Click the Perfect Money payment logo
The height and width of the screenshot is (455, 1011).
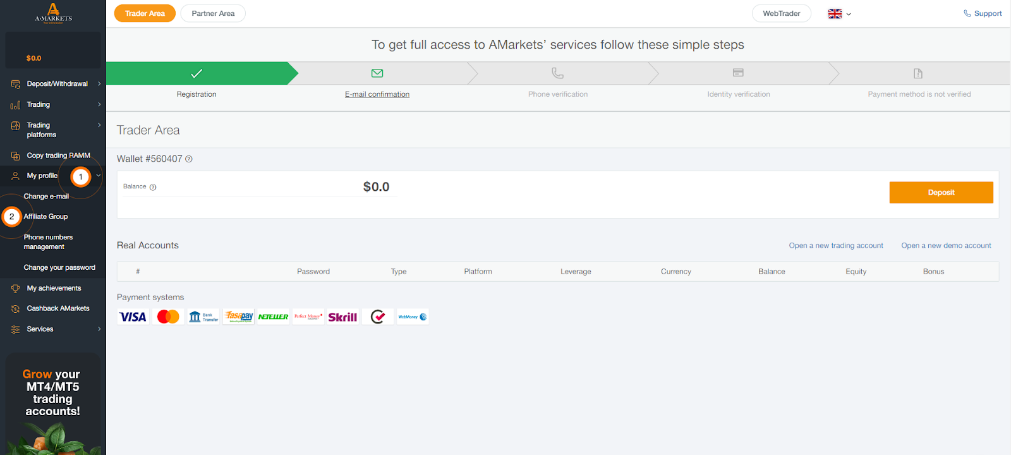[x=308, y=317]
